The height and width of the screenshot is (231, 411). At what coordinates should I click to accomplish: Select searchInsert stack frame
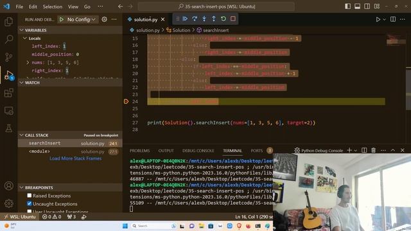(70, 143)
